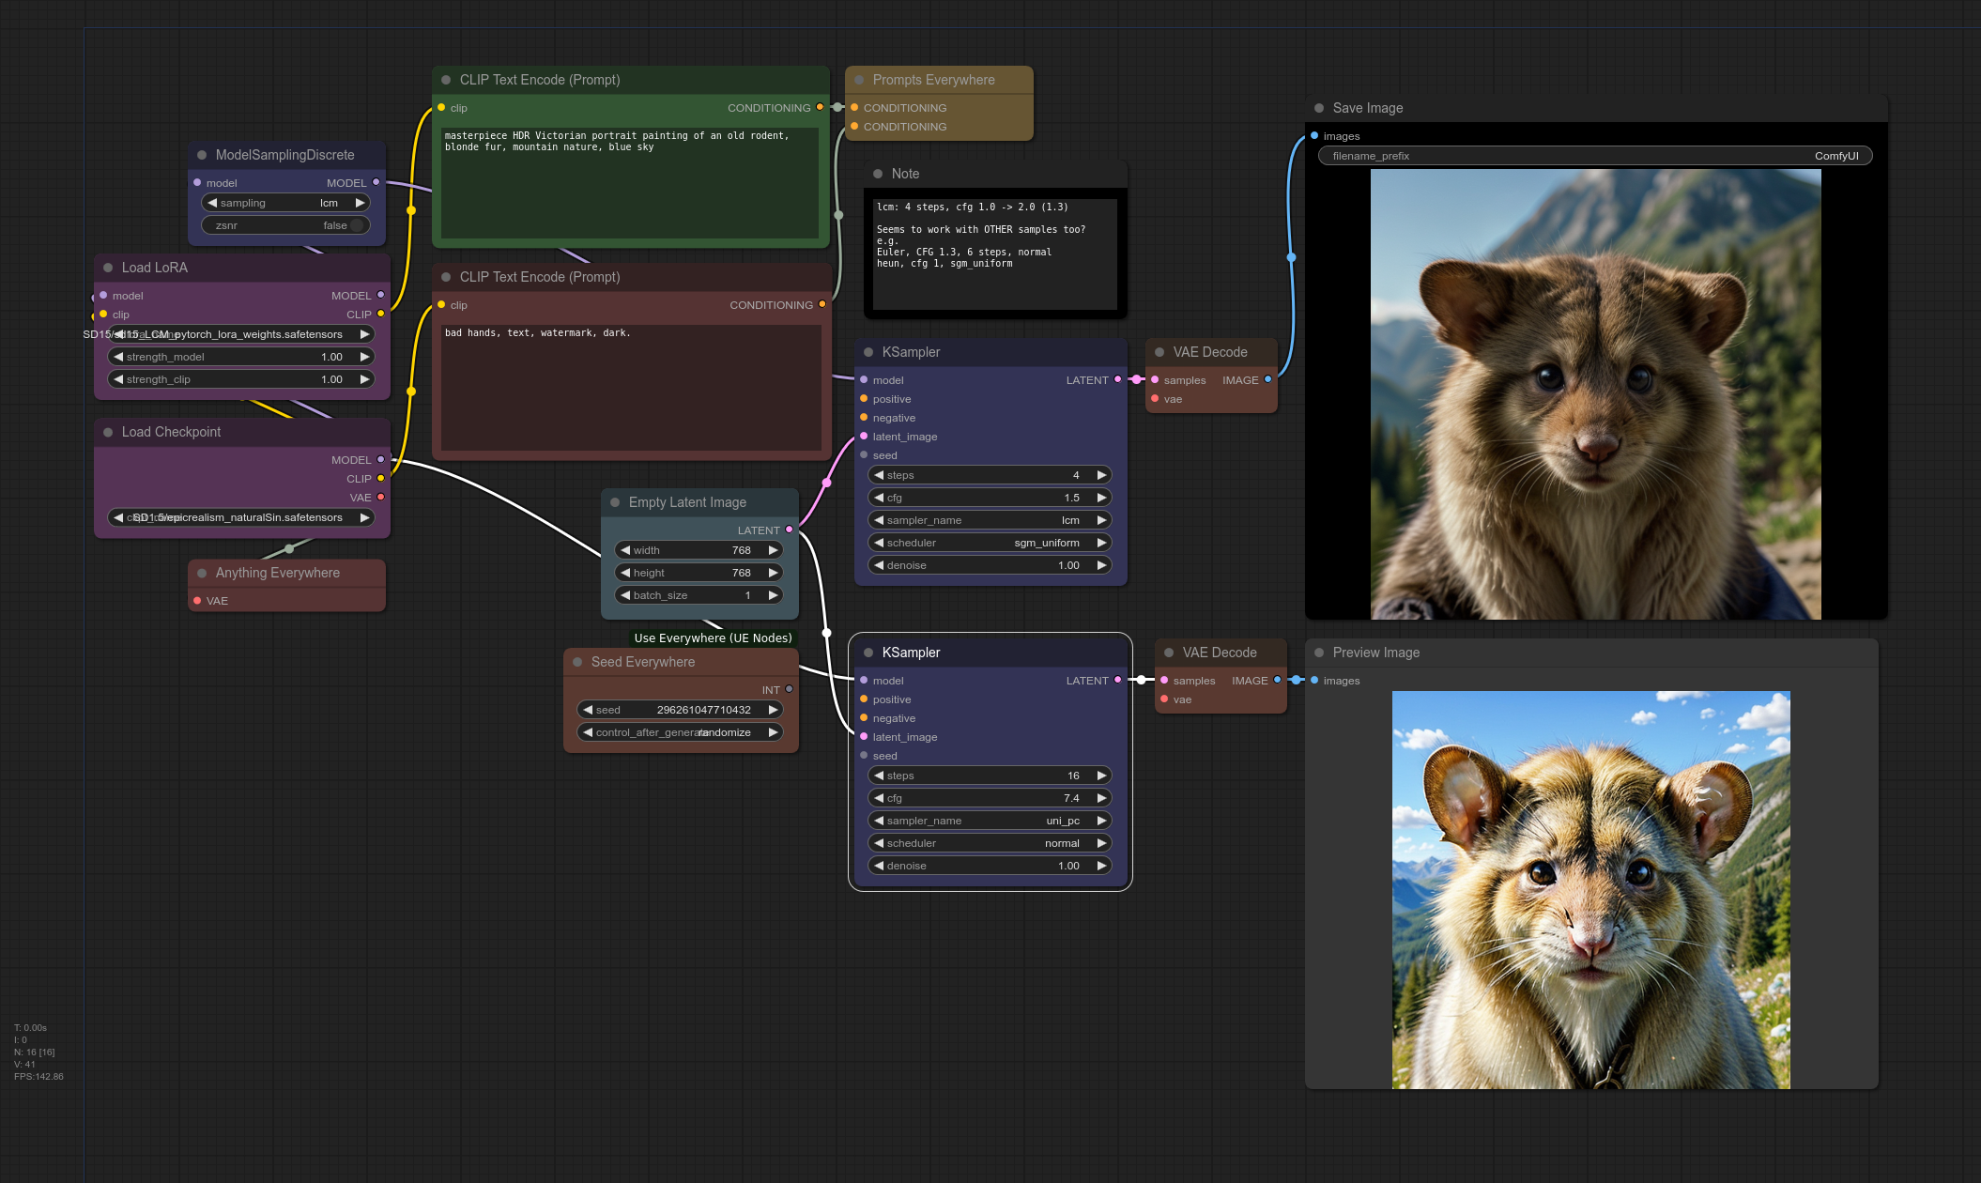The width and height of the screenshot is (1981, 1183).
Task: Click the Seed Everywhere INT output port
Action: (x=789, y=689)
